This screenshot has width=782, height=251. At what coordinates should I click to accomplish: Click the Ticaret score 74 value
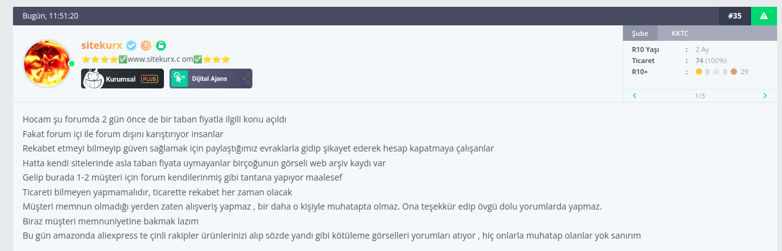point(700,61)
